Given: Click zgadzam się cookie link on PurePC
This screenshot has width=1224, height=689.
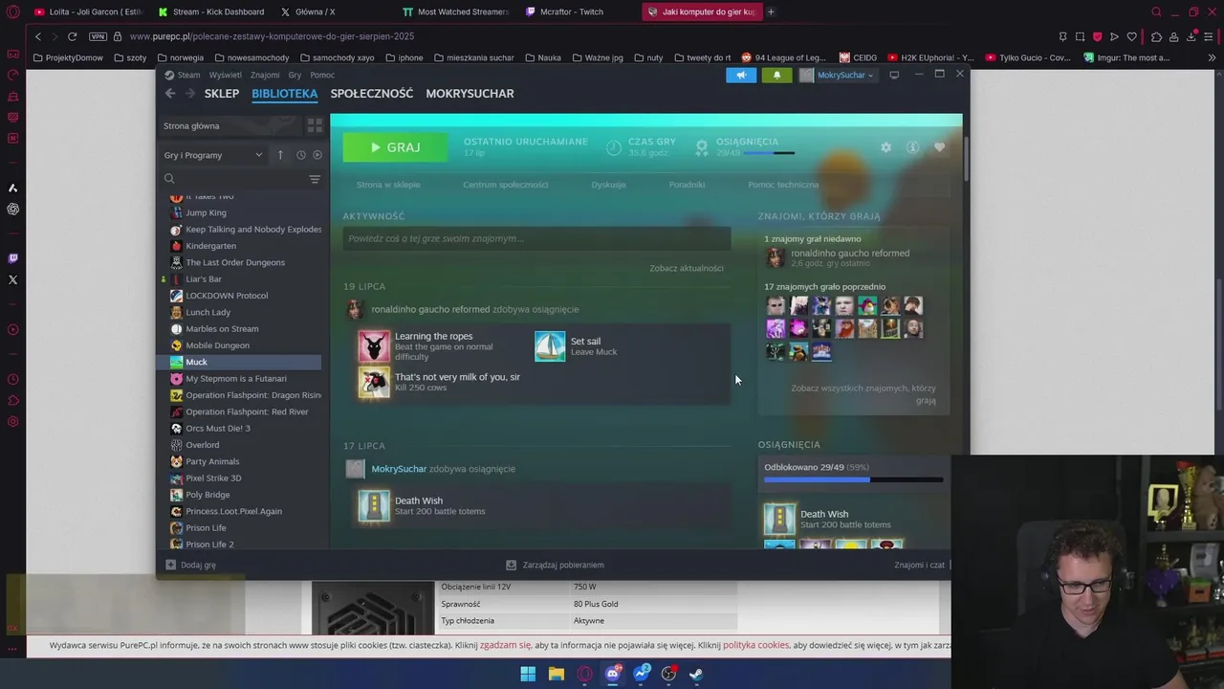Looking at the screenshot, I should click(x=505, y=645).
